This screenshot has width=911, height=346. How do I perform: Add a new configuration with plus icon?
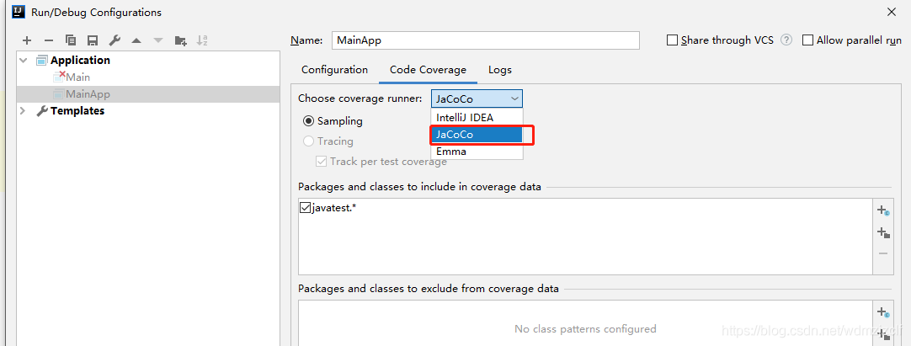click(27, 40)
